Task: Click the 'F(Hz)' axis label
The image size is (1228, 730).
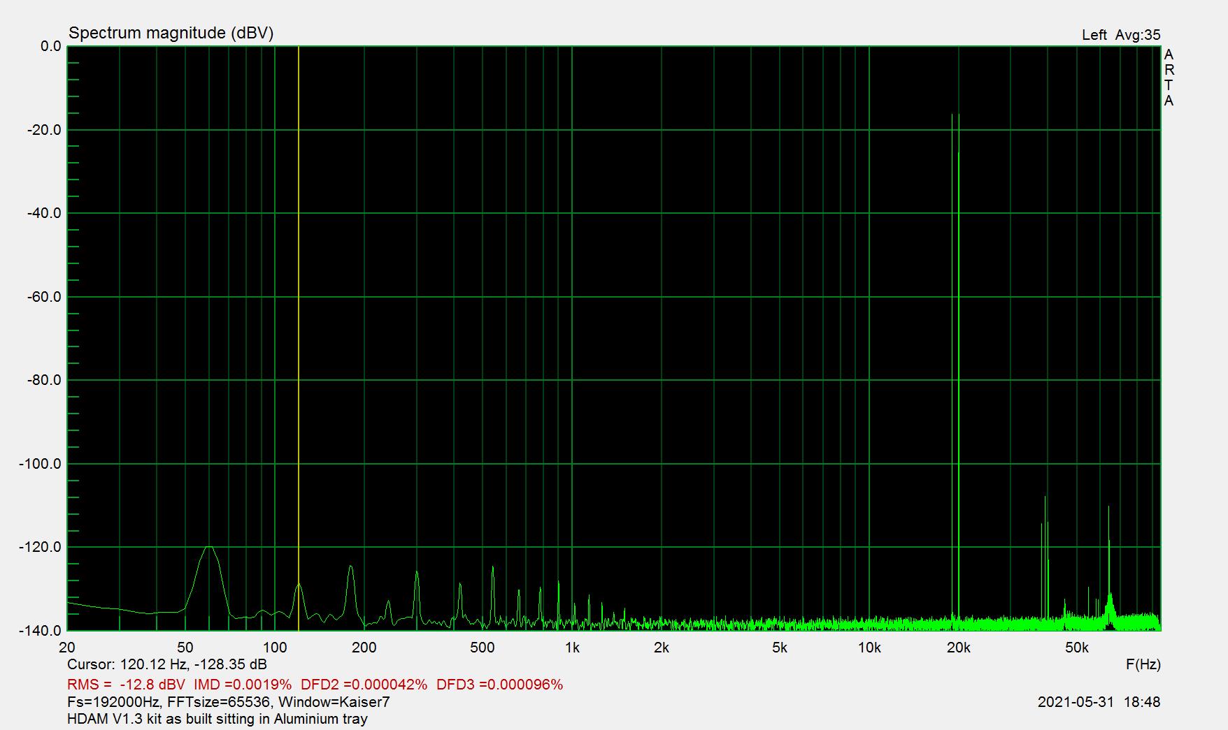Action: point(1143,664)
